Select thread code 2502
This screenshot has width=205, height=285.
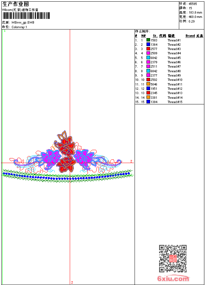coord(154,80)
